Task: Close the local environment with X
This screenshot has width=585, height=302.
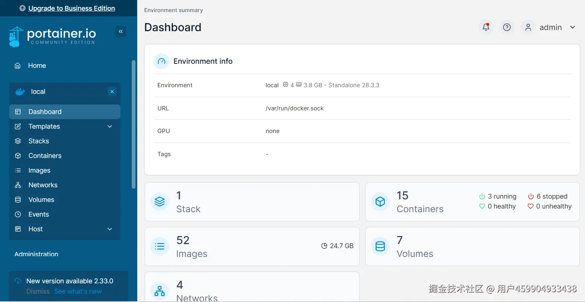Action: pyautogui.click(x=112, y=92)
